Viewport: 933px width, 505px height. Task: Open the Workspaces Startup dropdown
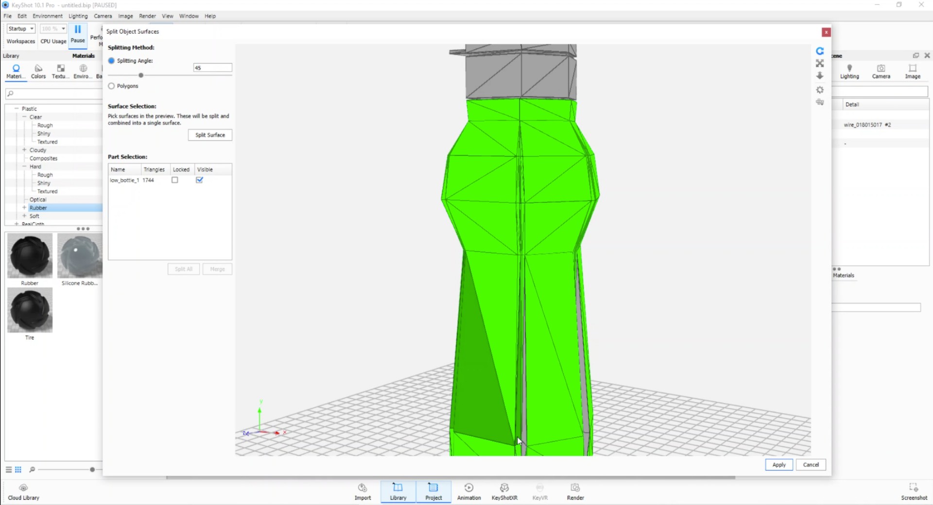coord(20,28)
